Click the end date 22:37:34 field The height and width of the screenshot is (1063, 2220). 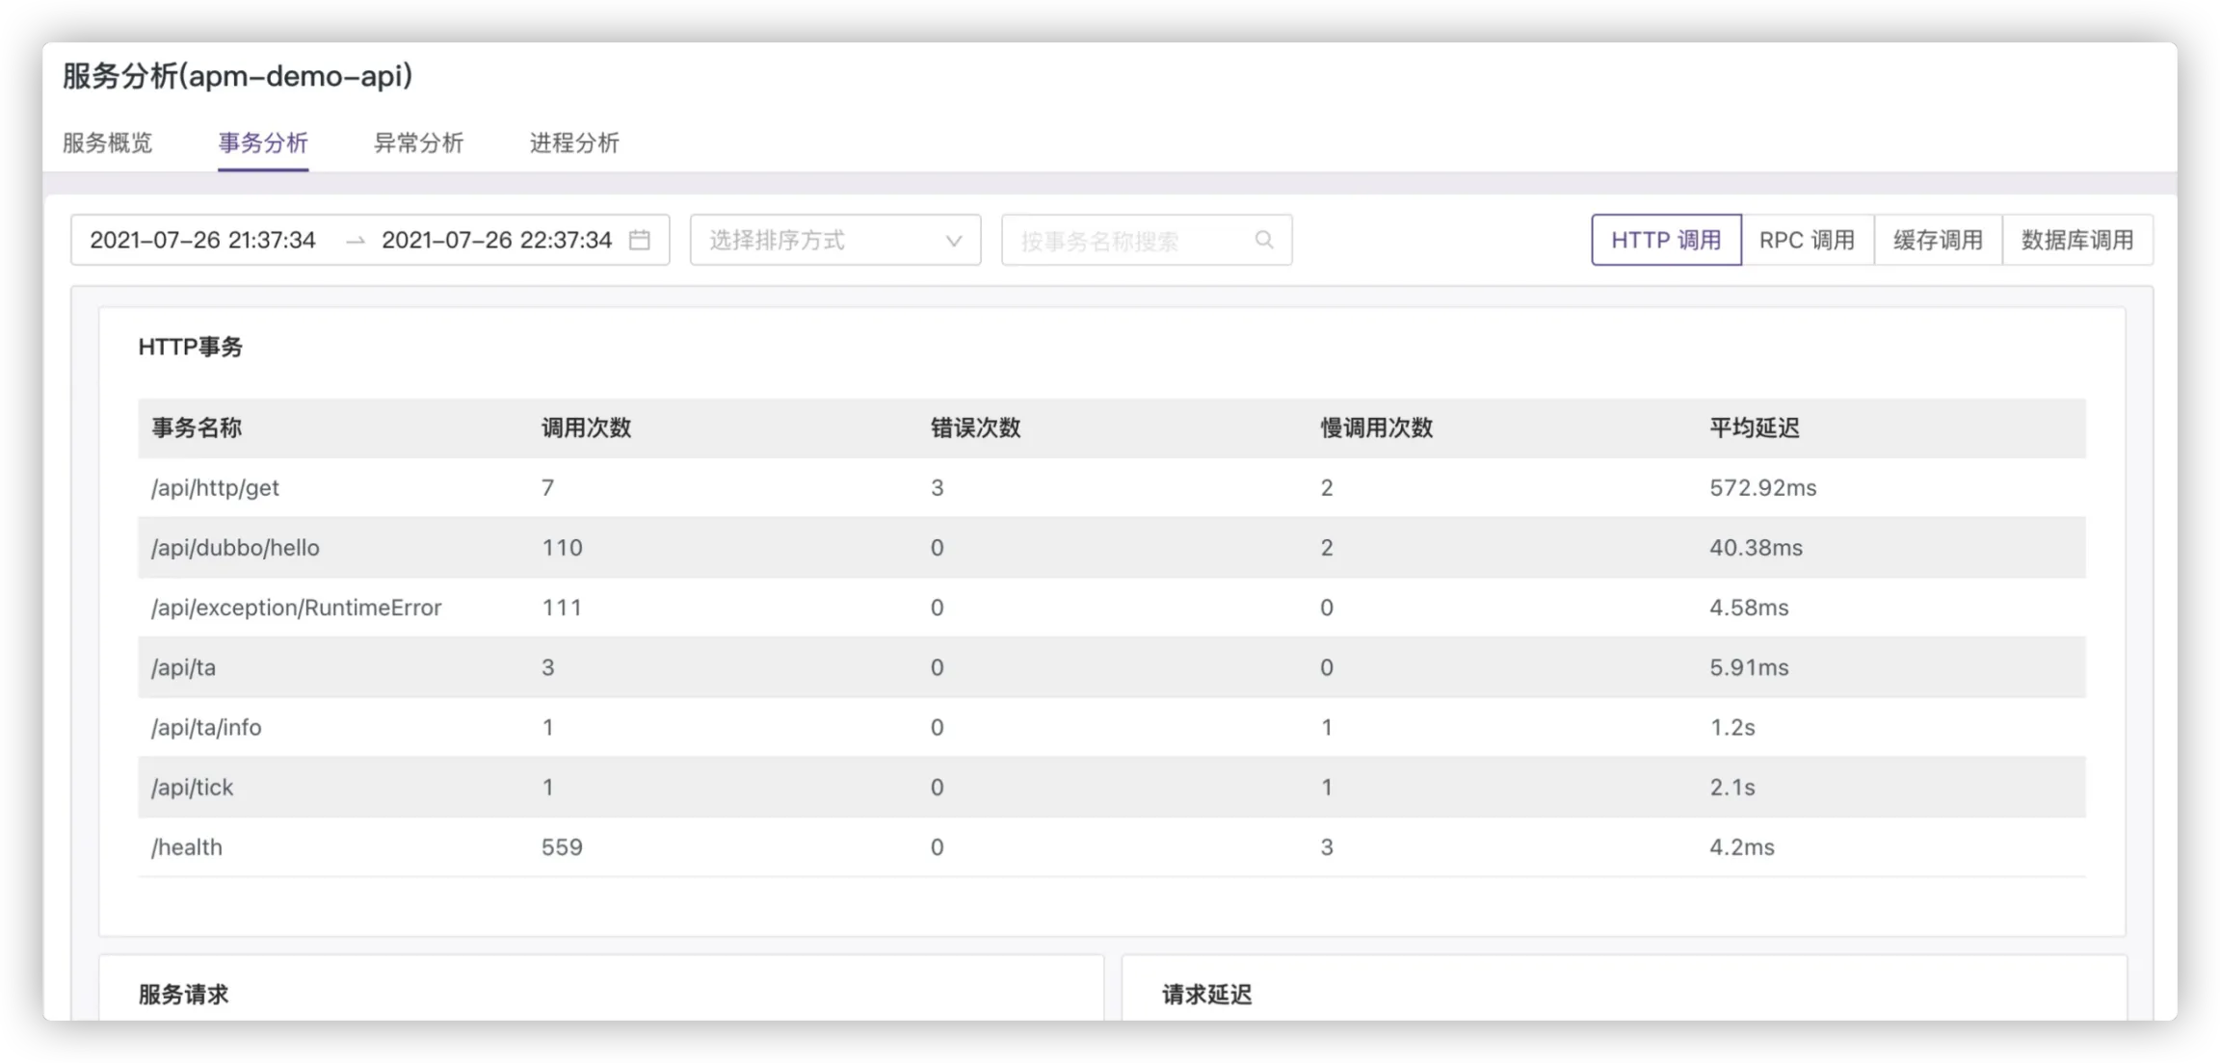click(496, 240)
